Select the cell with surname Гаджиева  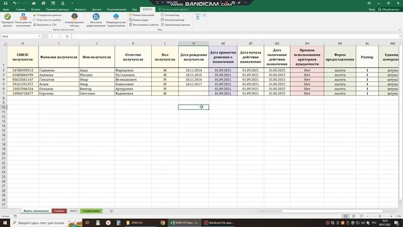[x=59, y=70]
